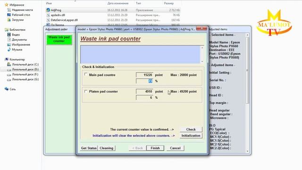This screenshot has height=170, width=302.
Task: Open Недавние места in sidebar
Action: tap(22, 10)
